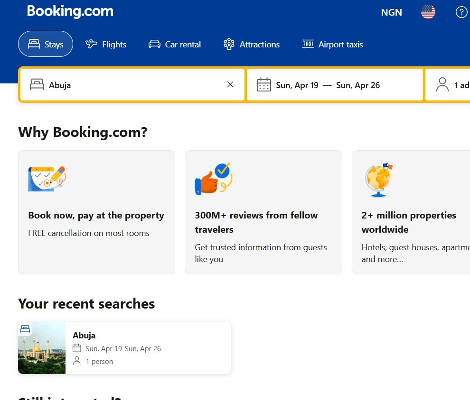Click the bed badge on Abuja thumbnail
The image size is (470, 400).
(25, 329)
